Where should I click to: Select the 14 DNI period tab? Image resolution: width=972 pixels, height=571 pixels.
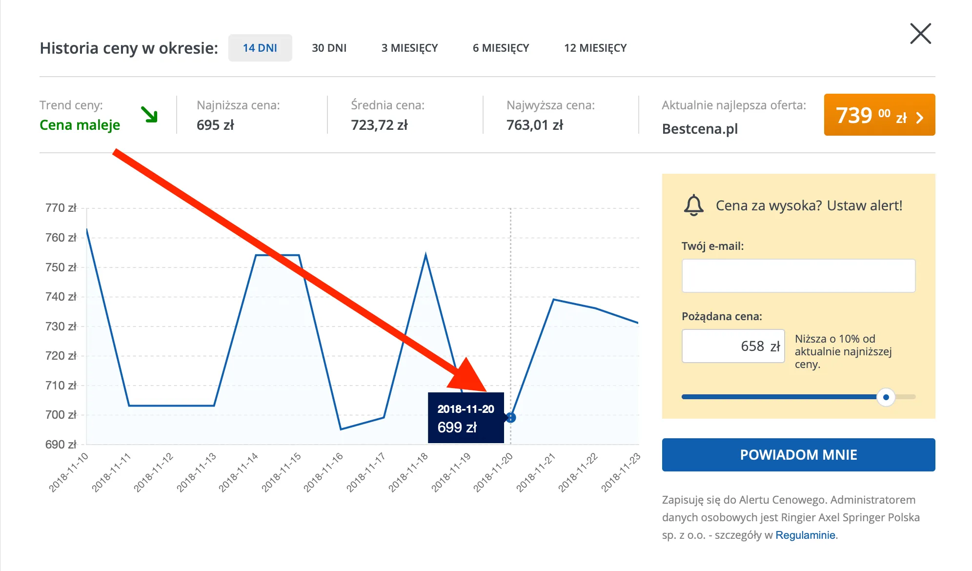pos(260,48)
